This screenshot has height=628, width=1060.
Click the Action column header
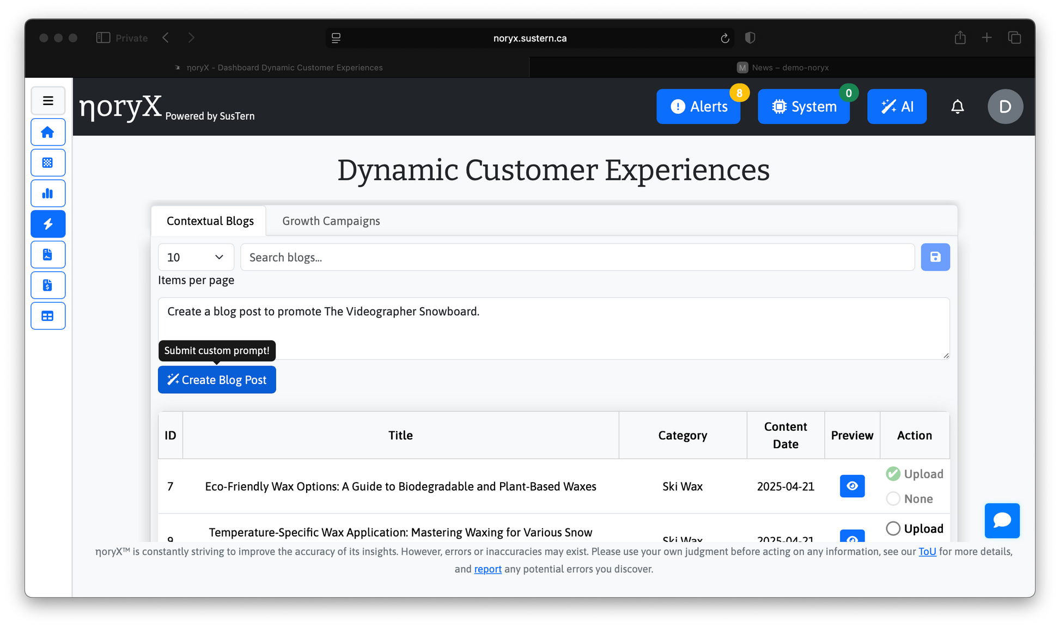[x=915, y=435]
